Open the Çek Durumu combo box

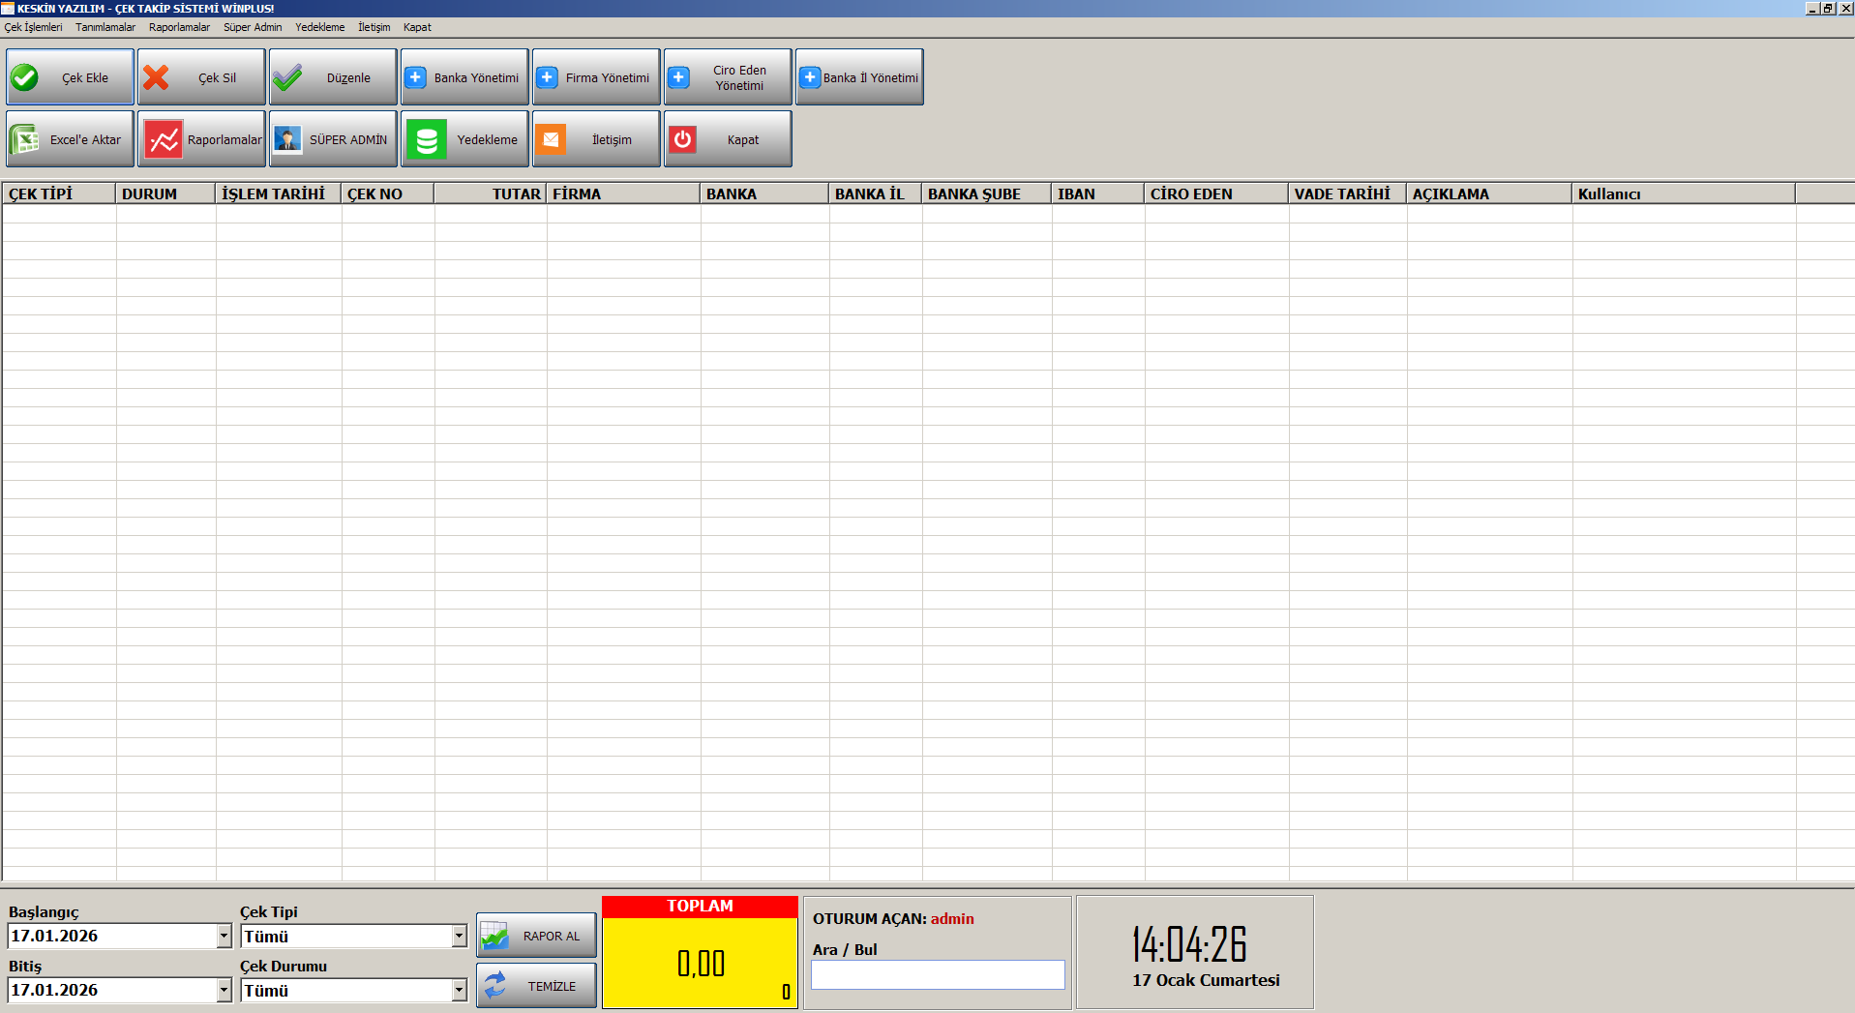coord(459,990)
